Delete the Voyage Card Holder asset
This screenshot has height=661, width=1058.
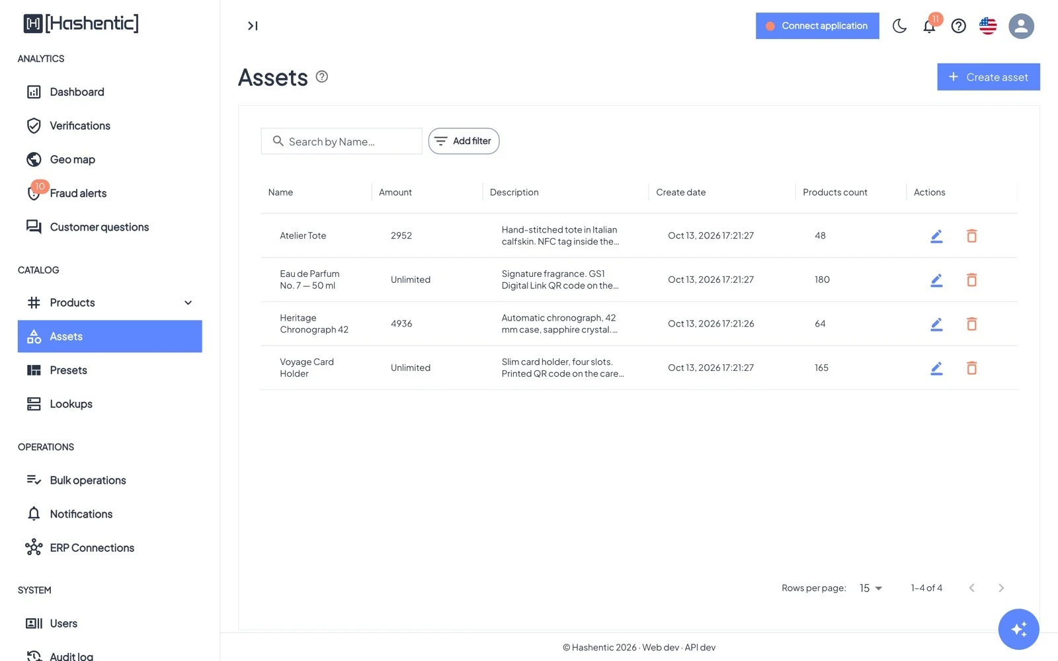[971, 368]
